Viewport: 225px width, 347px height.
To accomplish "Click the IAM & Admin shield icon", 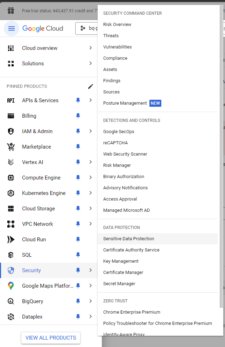I will click(11, 131).
